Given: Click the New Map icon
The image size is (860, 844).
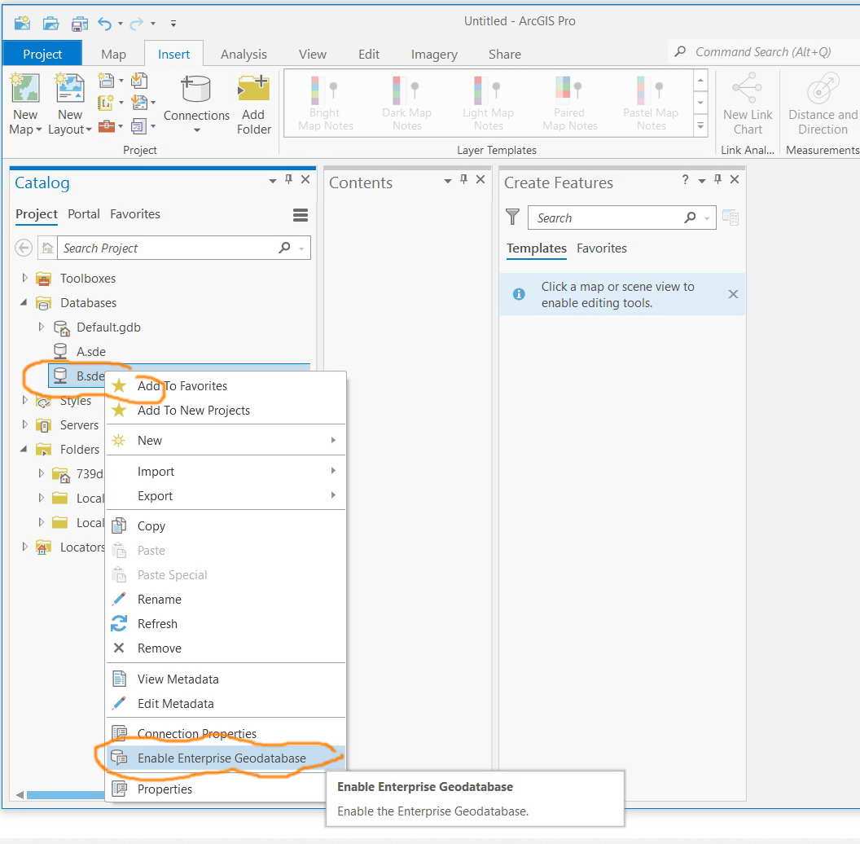Looking at the screenshot, I should pyautogui.click(x=25, y=88).
